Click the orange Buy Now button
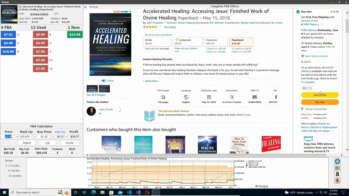The width and height of the screenshot is (349, 196). point(320,102)
